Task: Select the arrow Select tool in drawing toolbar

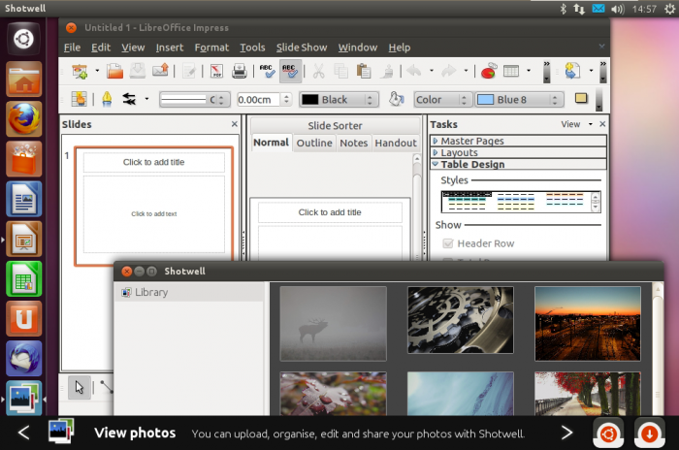Action: 80,387
